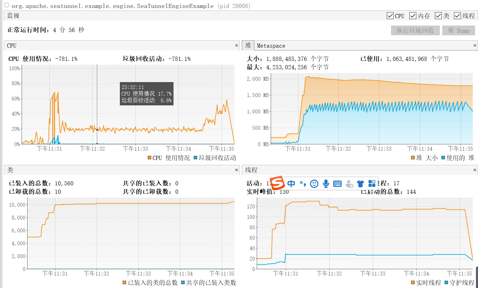Close the heap chart panel
Image resolution: width=478 pixels, height=288 pixels.
[x=475, y=46]
